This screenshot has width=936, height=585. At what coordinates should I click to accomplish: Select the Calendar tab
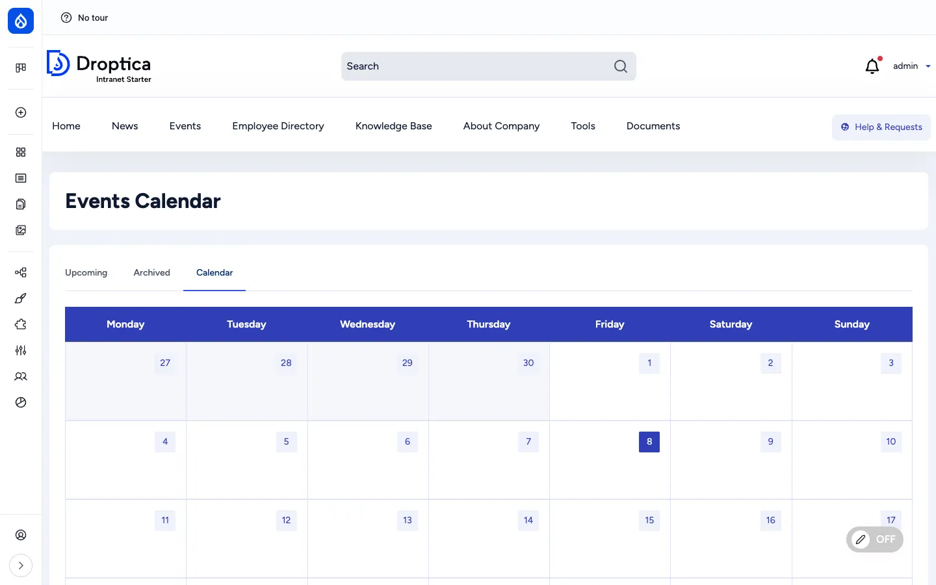point(214,272)
